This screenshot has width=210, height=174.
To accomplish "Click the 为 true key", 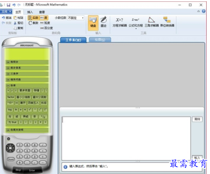I will pos(12,122).
